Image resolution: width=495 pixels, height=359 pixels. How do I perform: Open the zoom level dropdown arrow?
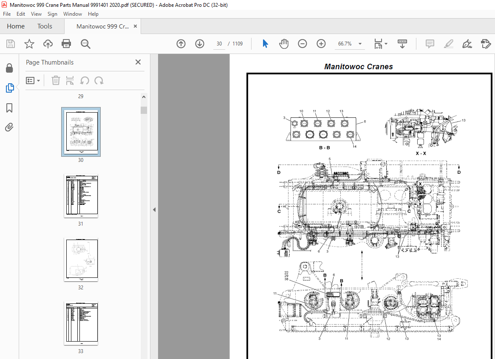(360, 44)
